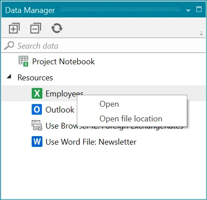The height and width of the screenshot is (200, 207).
Task: Click into the Search data field
Action: [x=103, y=46]
